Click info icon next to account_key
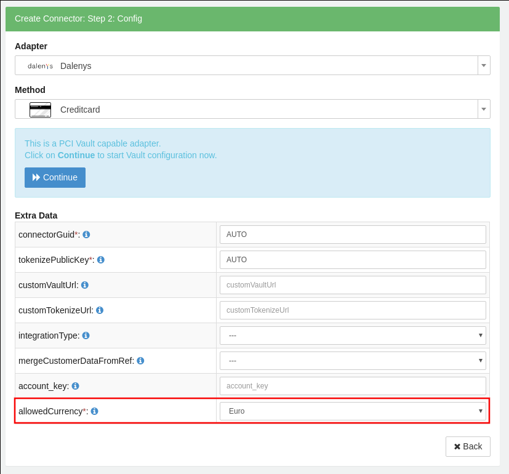 pyautogui.click(x=75, y=386)
